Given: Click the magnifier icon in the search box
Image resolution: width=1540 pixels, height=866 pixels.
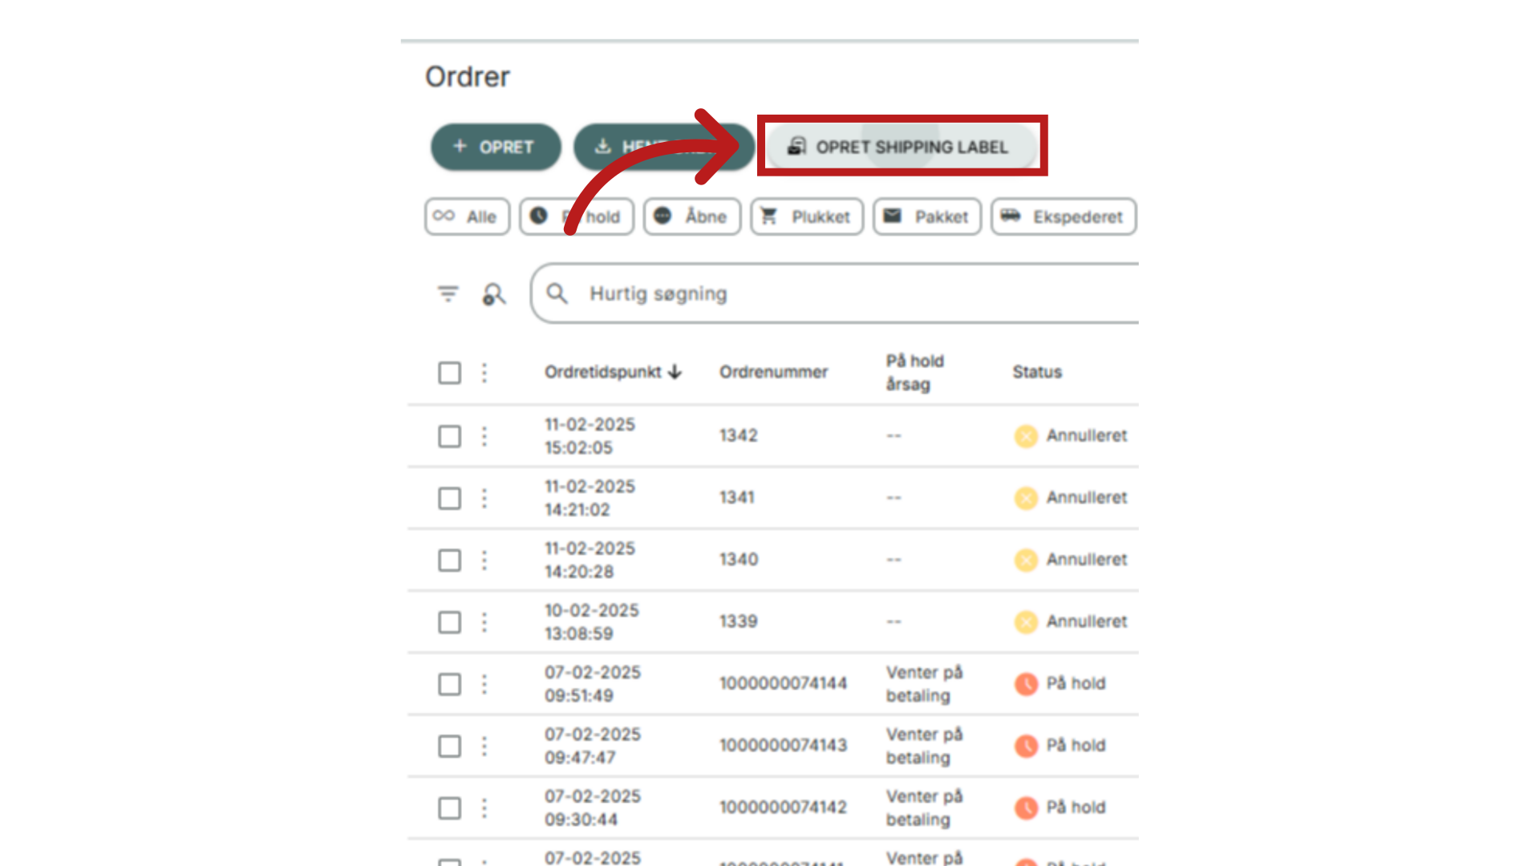Looking at the screenshot, I should pos(557,293).
